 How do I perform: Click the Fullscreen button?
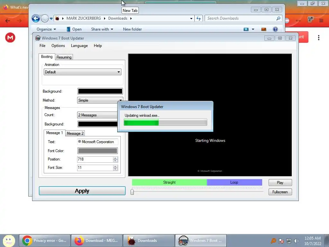coord(280,192)
